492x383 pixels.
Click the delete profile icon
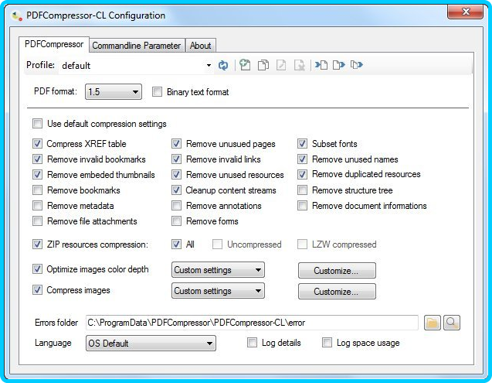point(300,65)
